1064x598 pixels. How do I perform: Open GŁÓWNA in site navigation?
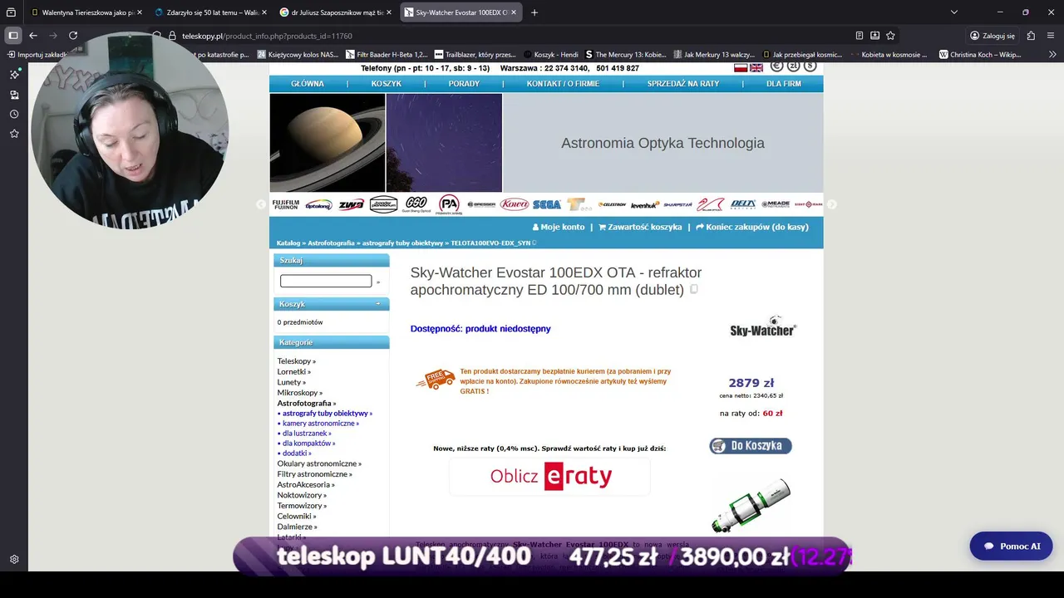308,84
